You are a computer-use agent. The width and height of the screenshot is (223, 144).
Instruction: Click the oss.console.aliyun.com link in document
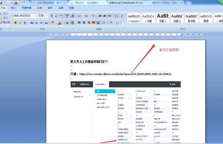(x=125, y=74)
